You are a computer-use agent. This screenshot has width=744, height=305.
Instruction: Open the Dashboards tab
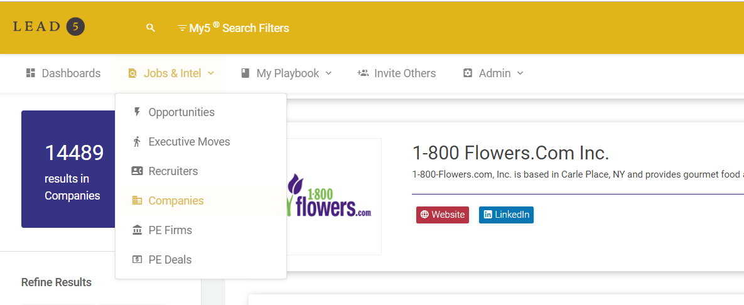(x=63, y=73)
